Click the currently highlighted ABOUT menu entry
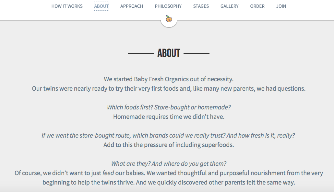334x192 pixels. click(x=101, y=6)
